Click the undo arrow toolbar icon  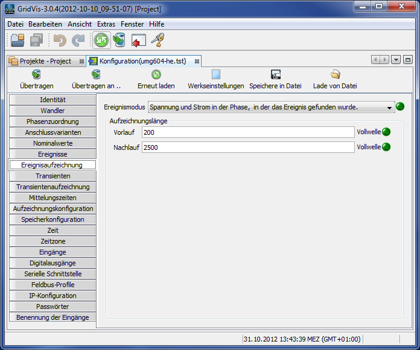click(60, 41)
